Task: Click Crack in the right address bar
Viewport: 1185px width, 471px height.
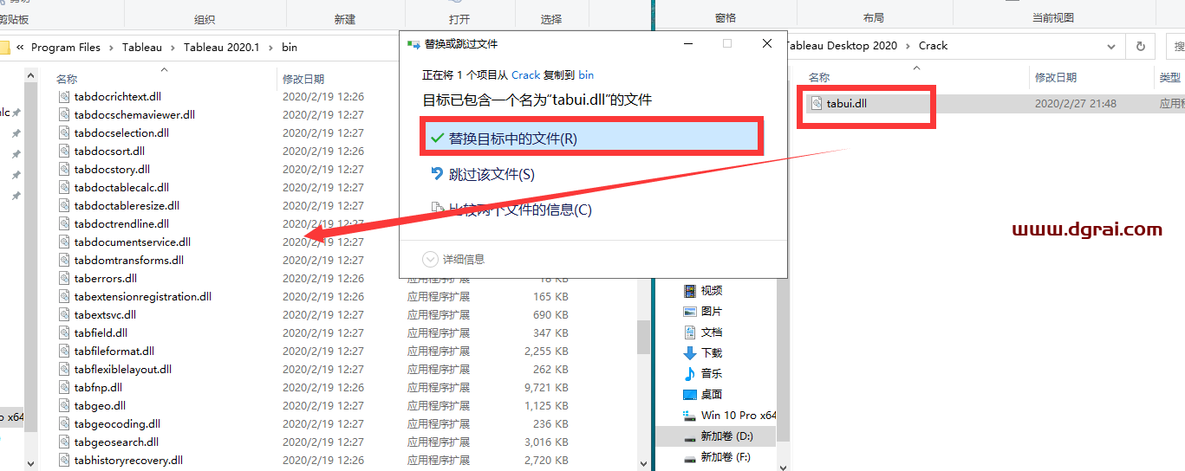Action: pyautogui.click(x=934, y=46)
